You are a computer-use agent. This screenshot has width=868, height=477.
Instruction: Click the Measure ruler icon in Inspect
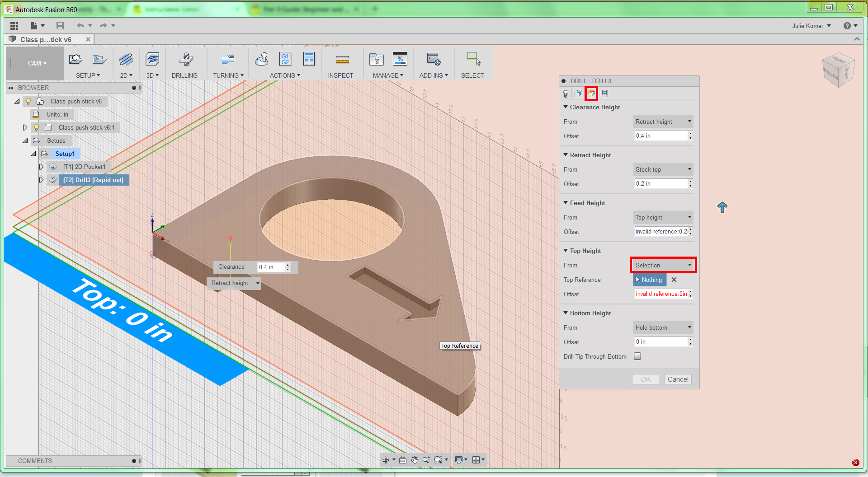342,60
